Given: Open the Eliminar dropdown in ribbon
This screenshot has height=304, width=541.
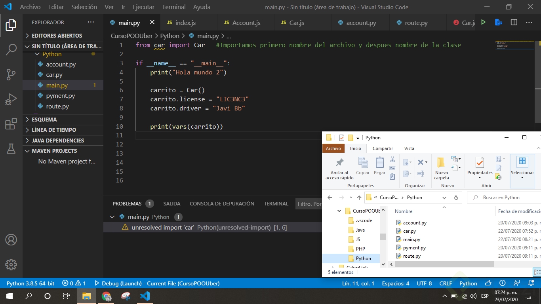Looking at the screenshot, I should point(426,162).
